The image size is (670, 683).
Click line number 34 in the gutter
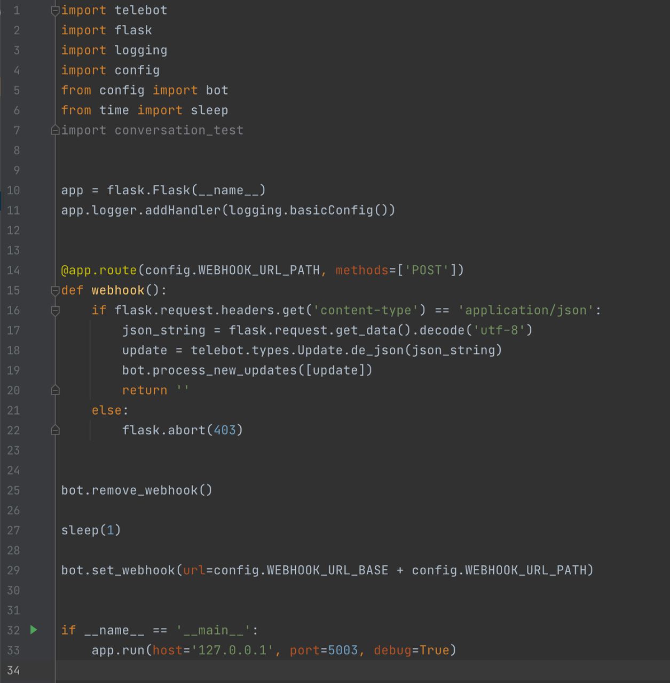point(13,671)
